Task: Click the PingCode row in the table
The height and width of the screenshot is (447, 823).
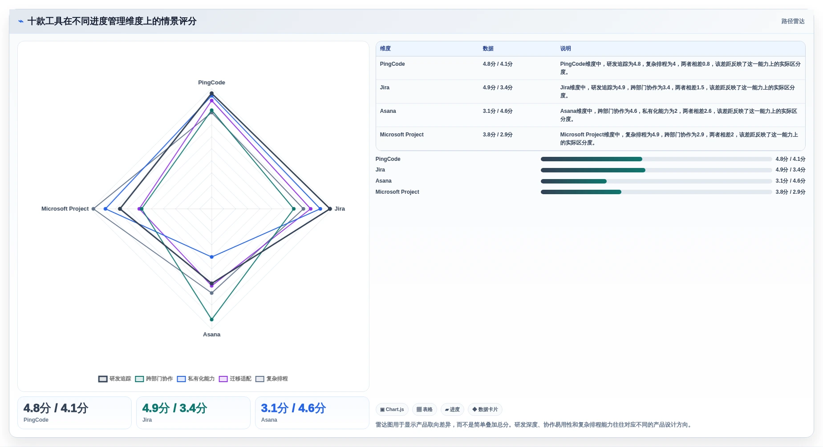Action: (590, 68)
